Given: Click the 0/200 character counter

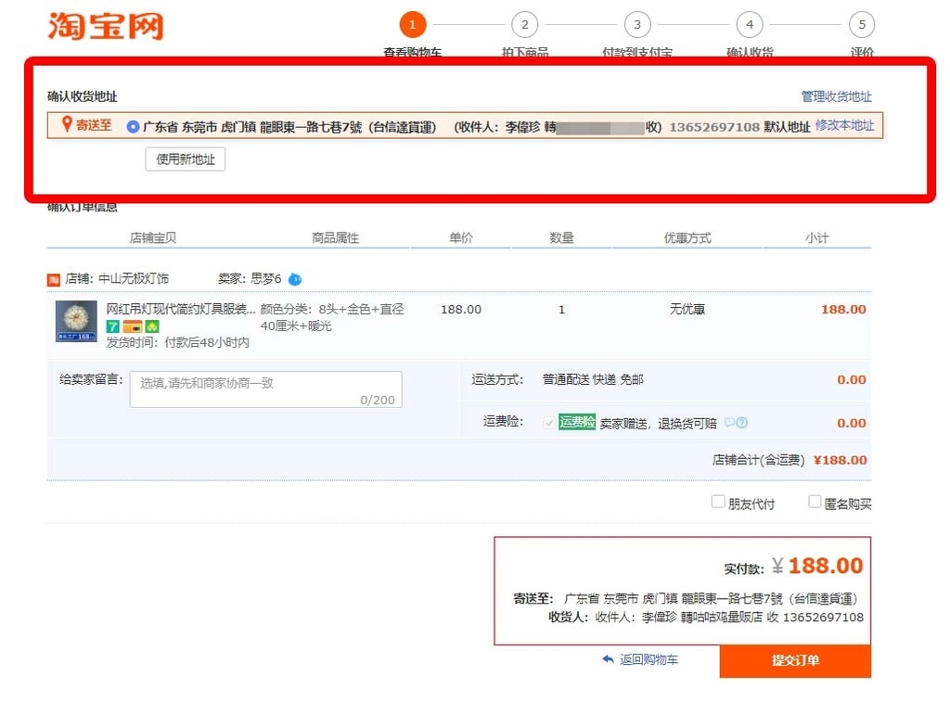Looking at the screenshot, I should 378,400.
